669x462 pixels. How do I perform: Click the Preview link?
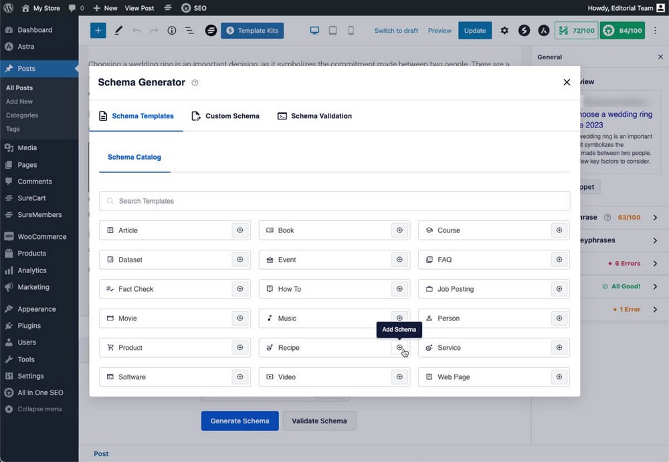click(x=440, y=31)
